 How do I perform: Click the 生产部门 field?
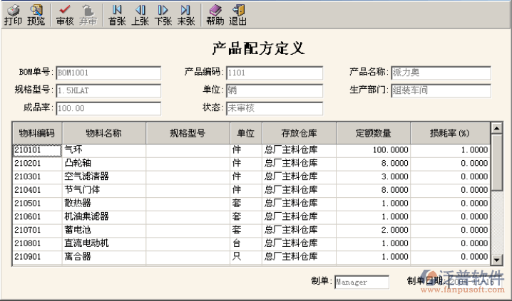click(441, 90)
